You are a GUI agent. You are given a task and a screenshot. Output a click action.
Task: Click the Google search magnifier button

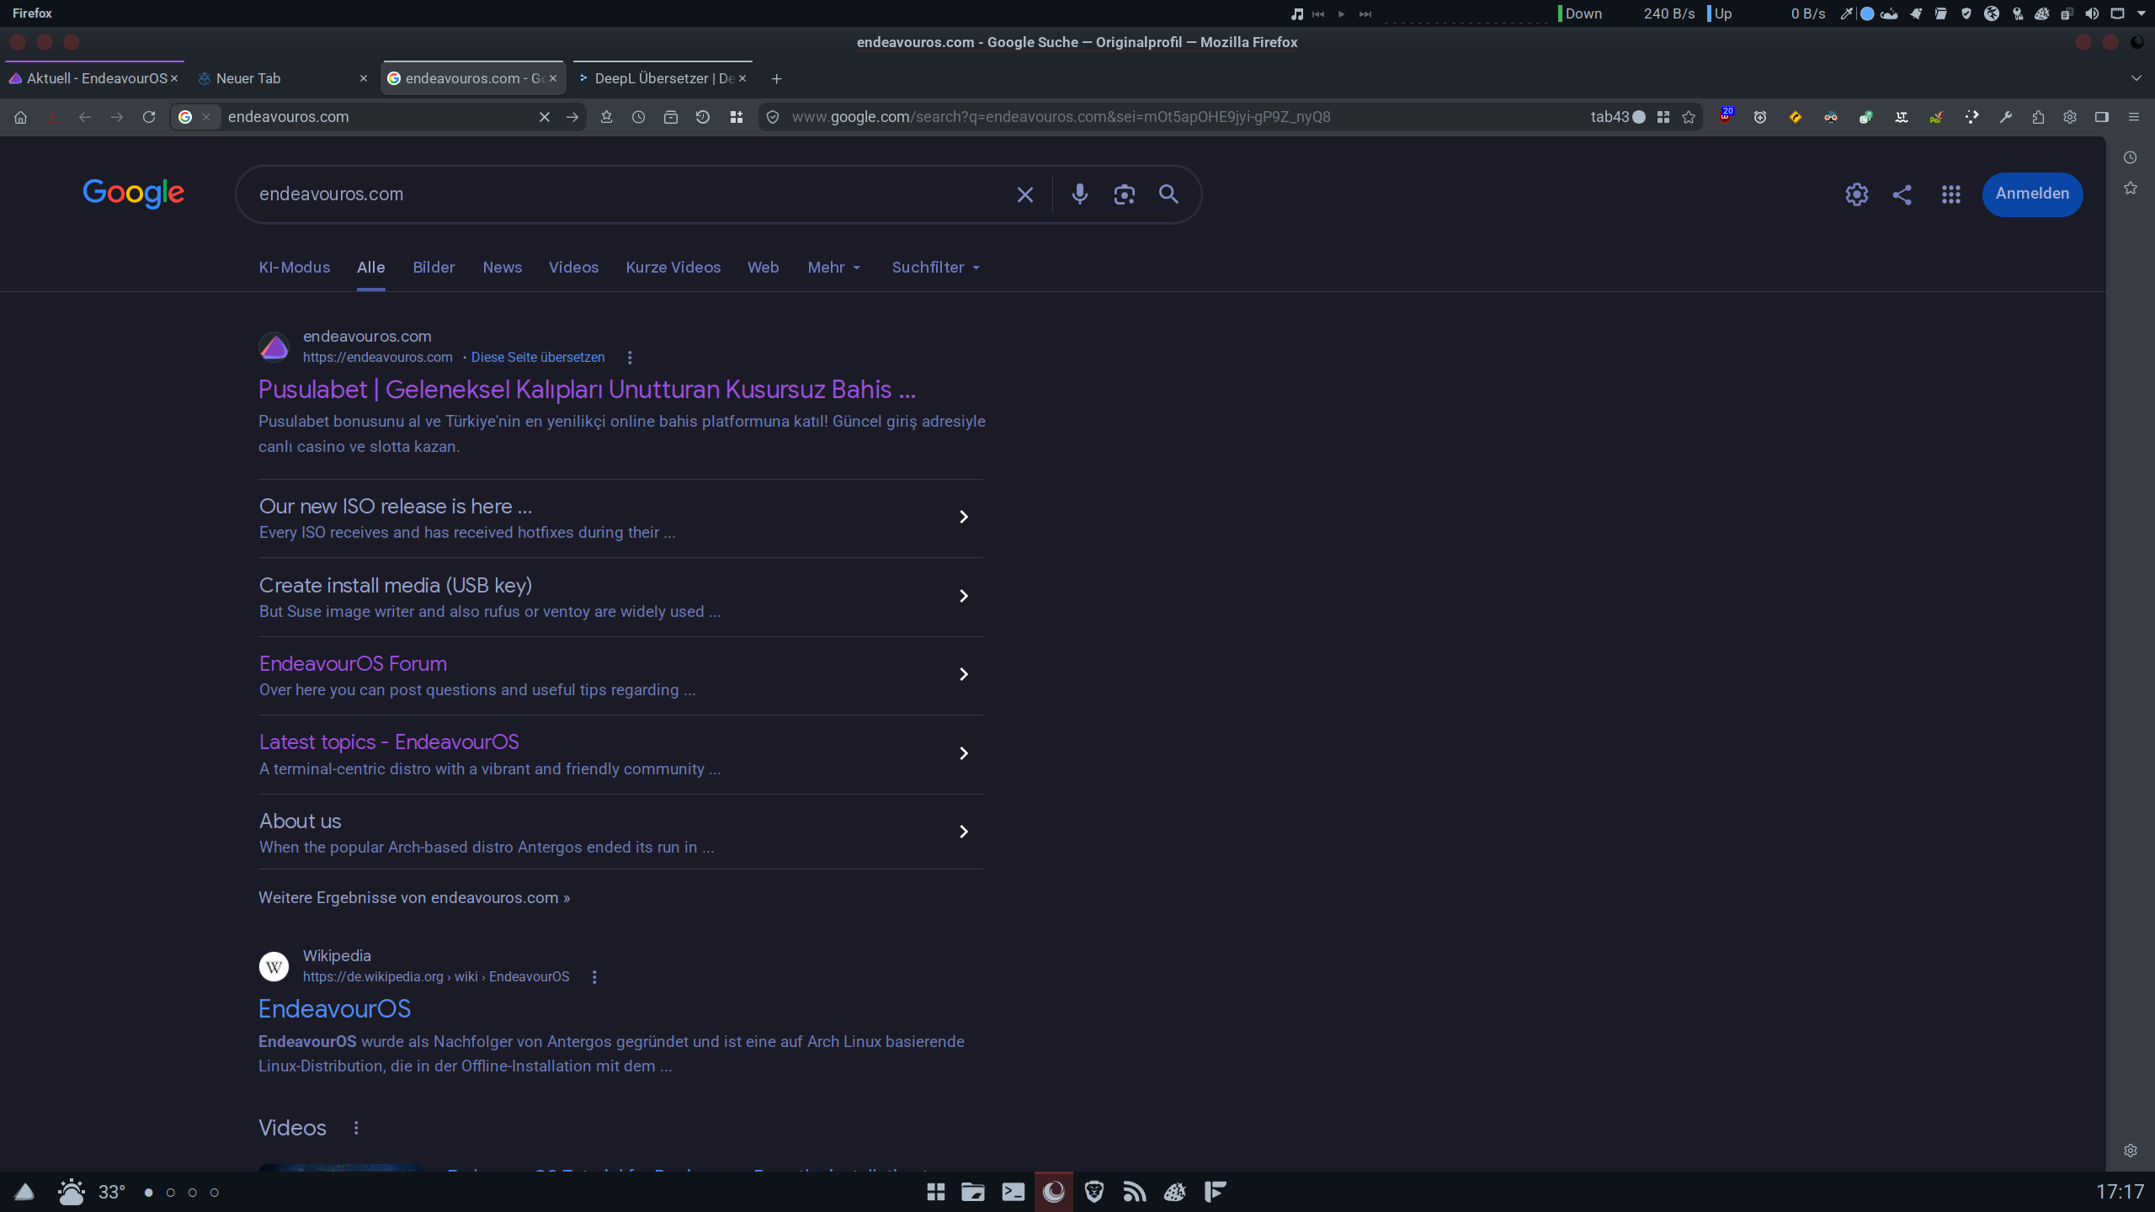pyautogui.click(x=1168, y=194)
